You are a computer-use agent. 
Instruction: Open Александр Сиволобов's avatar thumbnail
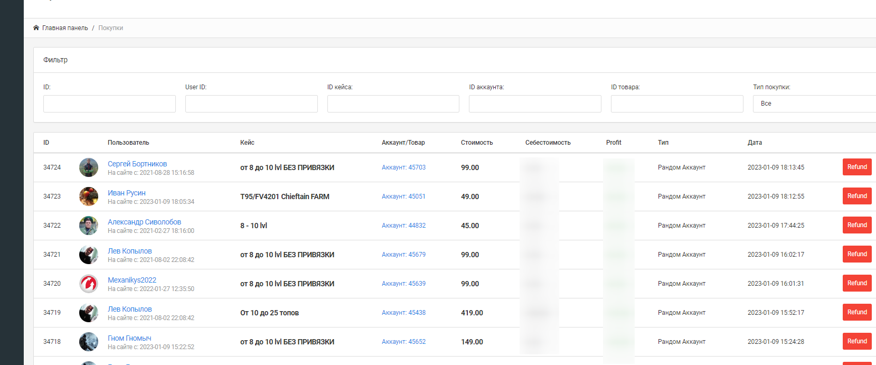[x=89, y=226]
